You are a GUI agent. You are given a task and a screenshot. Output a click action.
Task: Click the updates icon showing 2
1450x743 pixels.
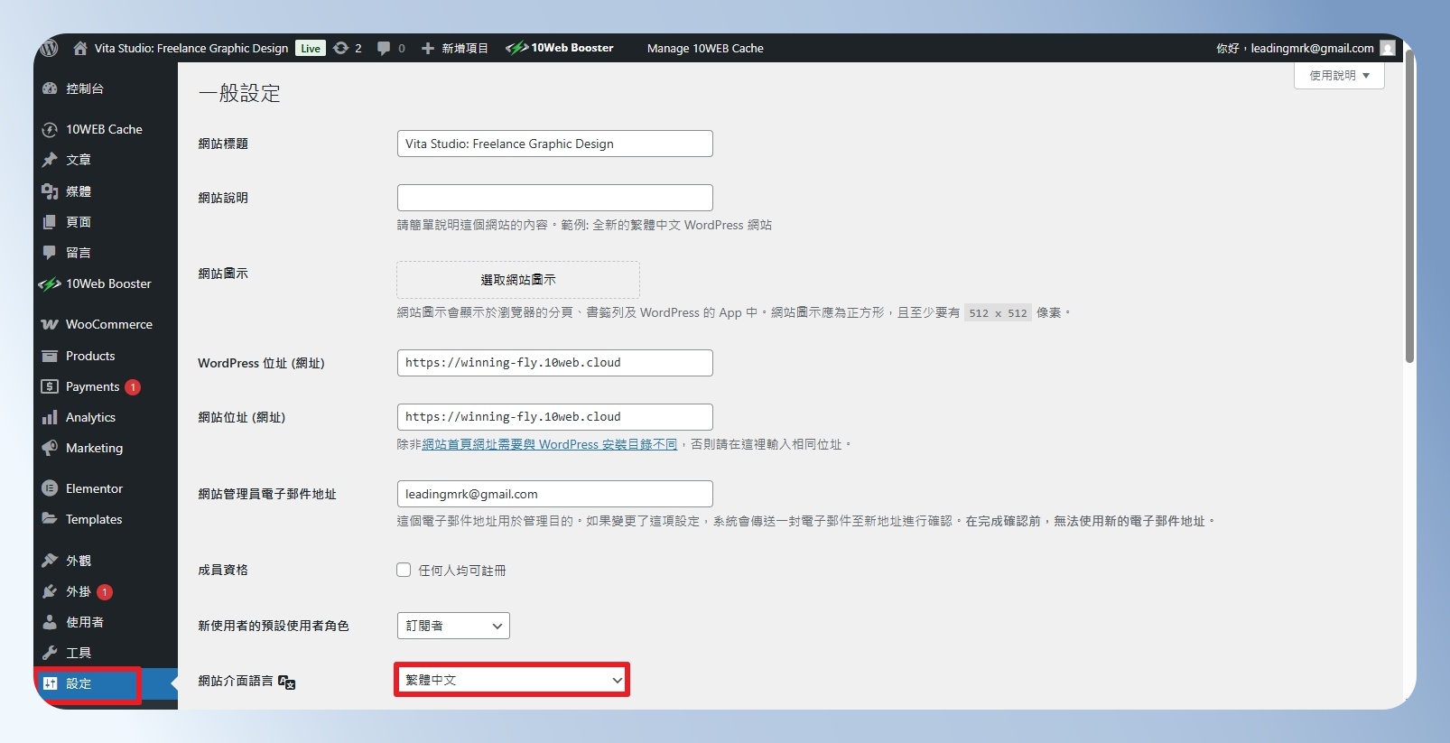pos(340,48)
